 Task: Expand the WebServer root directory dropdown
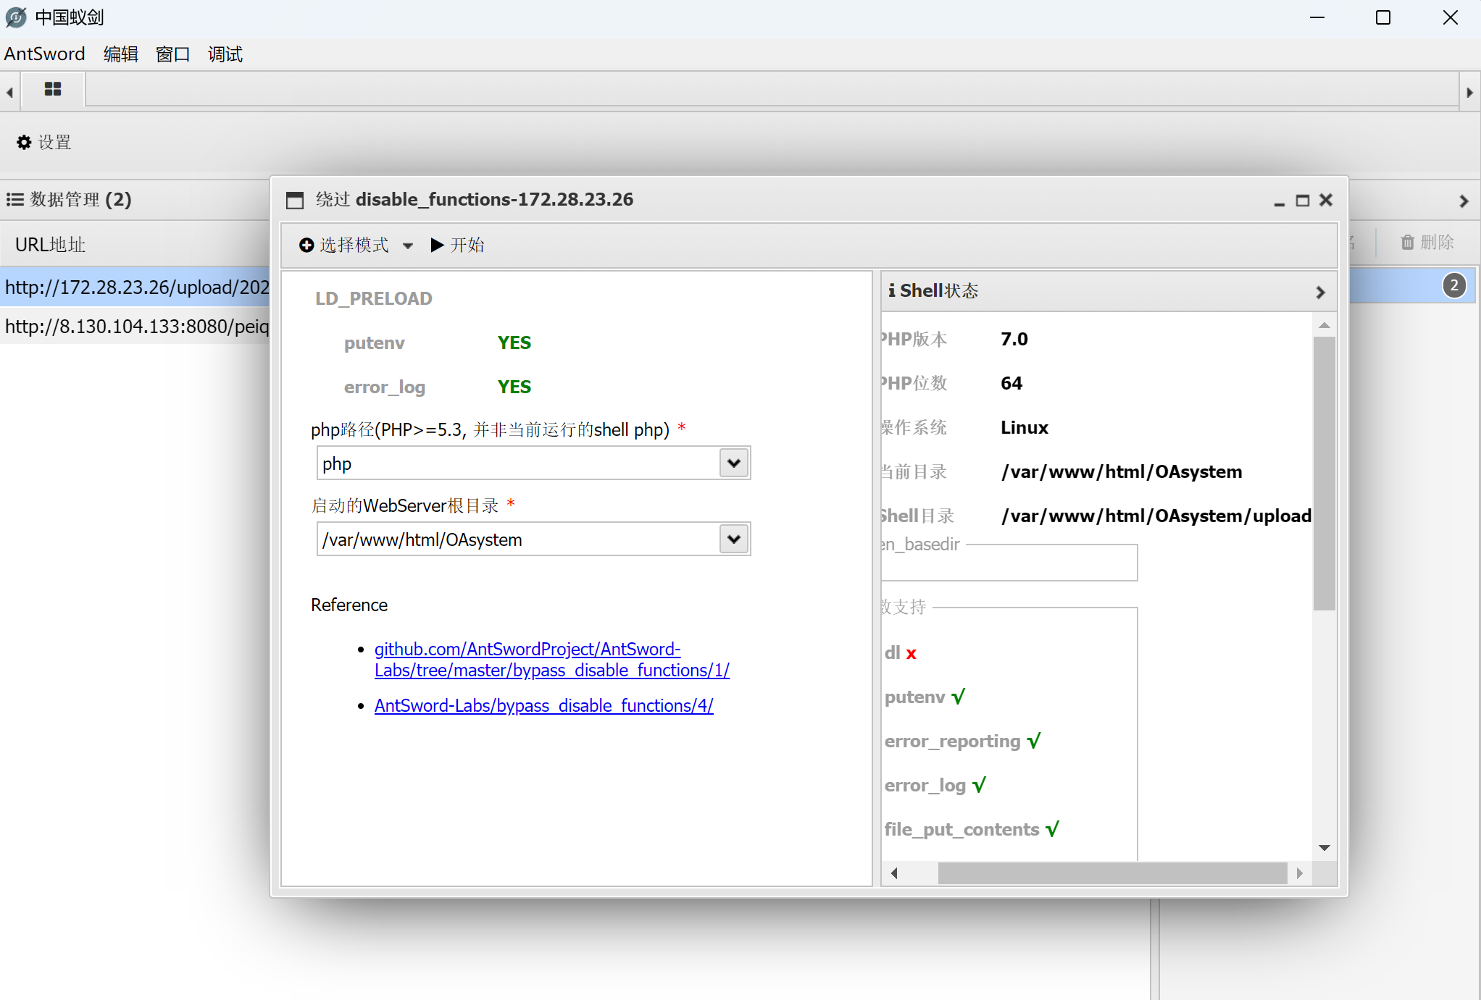(x=734, y=539)
